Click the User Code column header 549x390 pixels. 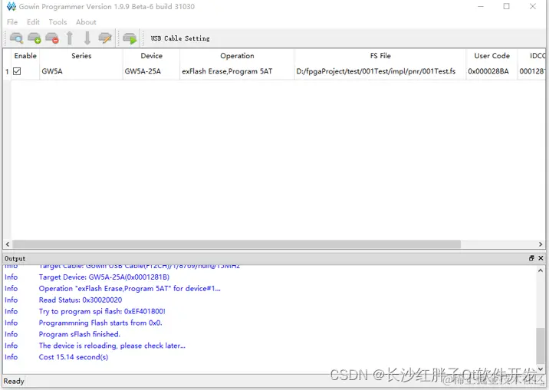click(491, 56)
